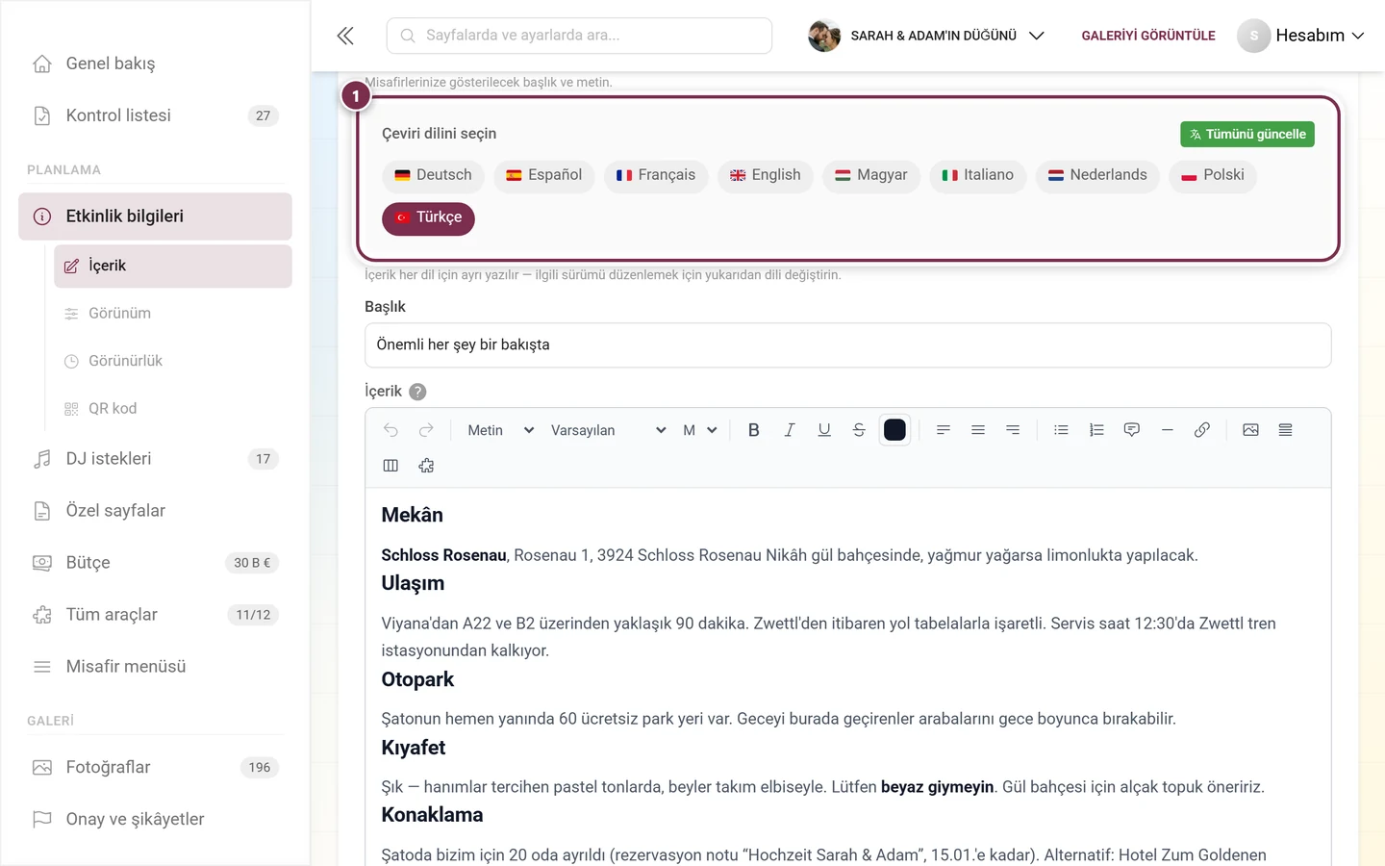Screen dimensions: 1385x866
Task: Insert an image into the content
Action: [x=1250, y=430]
